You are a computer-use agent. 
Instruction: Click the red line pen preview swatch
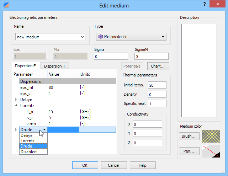pos(211,151)
